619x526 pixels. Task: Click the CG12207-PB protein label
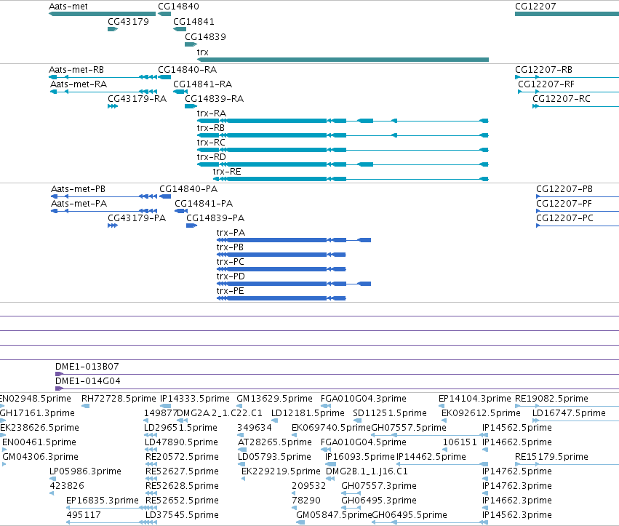(564, 188)
